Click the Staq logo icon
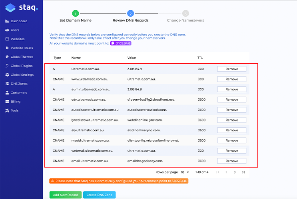The width and height of the screenshot is (297, 199). point(10,8)
